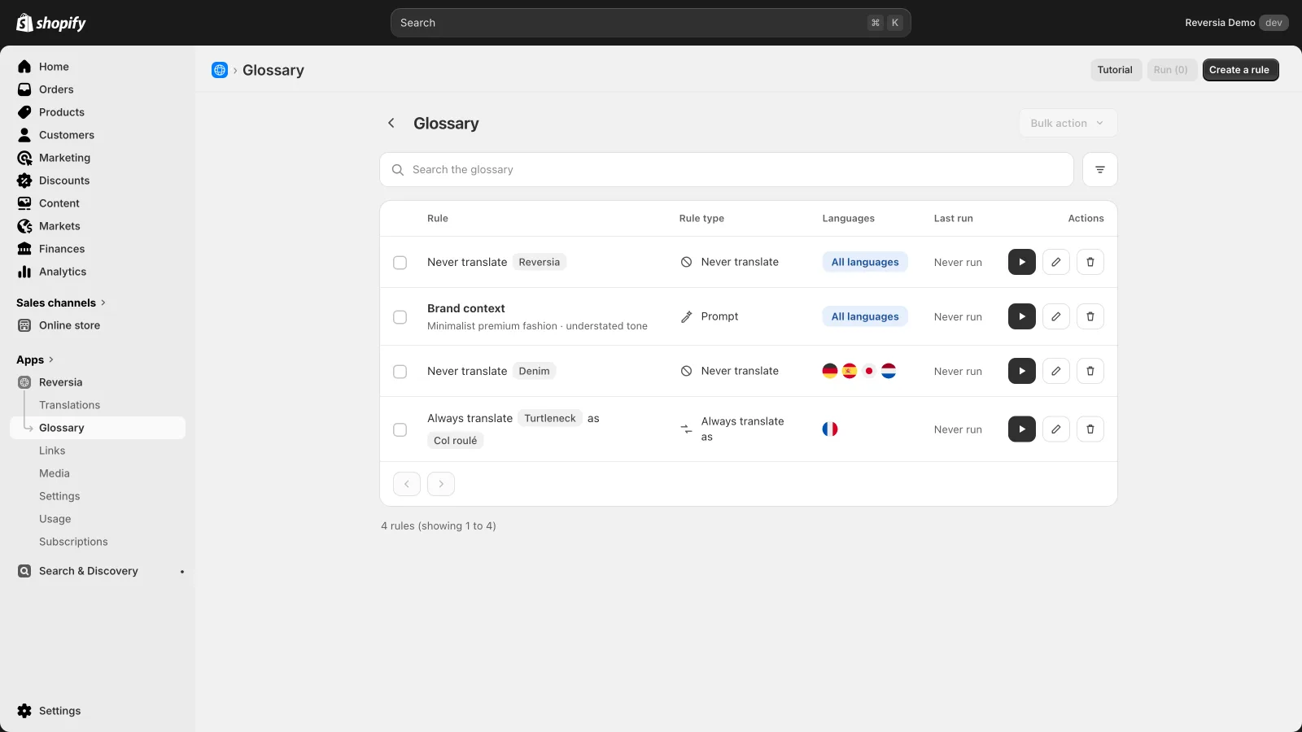1302x732 pixels.
Task: Click the Shopify logo
Action: [x=51, y=23]
